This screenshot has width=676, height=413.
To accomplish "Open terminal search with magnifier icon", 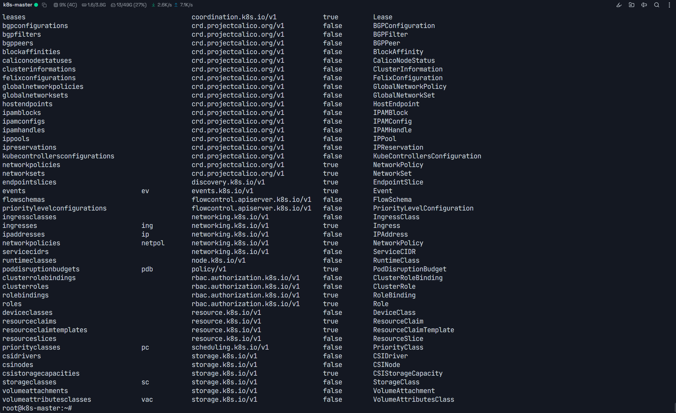I will tap(657, 5).
